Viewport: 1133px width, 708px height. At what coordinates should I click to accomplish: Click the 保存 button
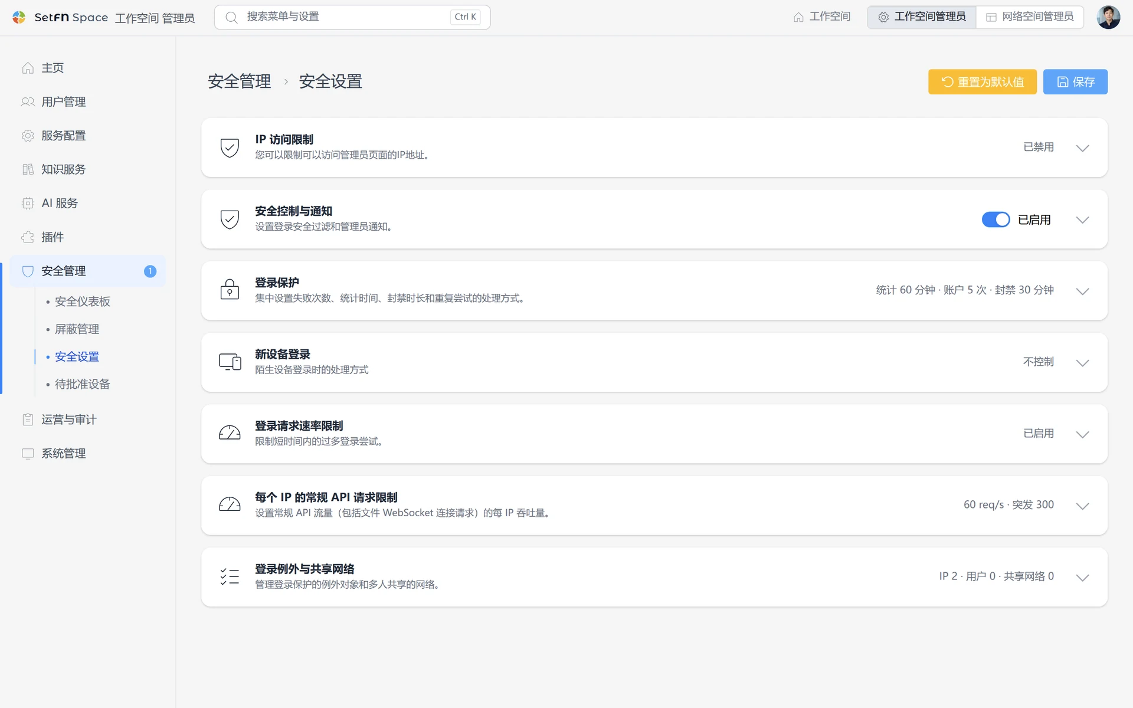1075,82
